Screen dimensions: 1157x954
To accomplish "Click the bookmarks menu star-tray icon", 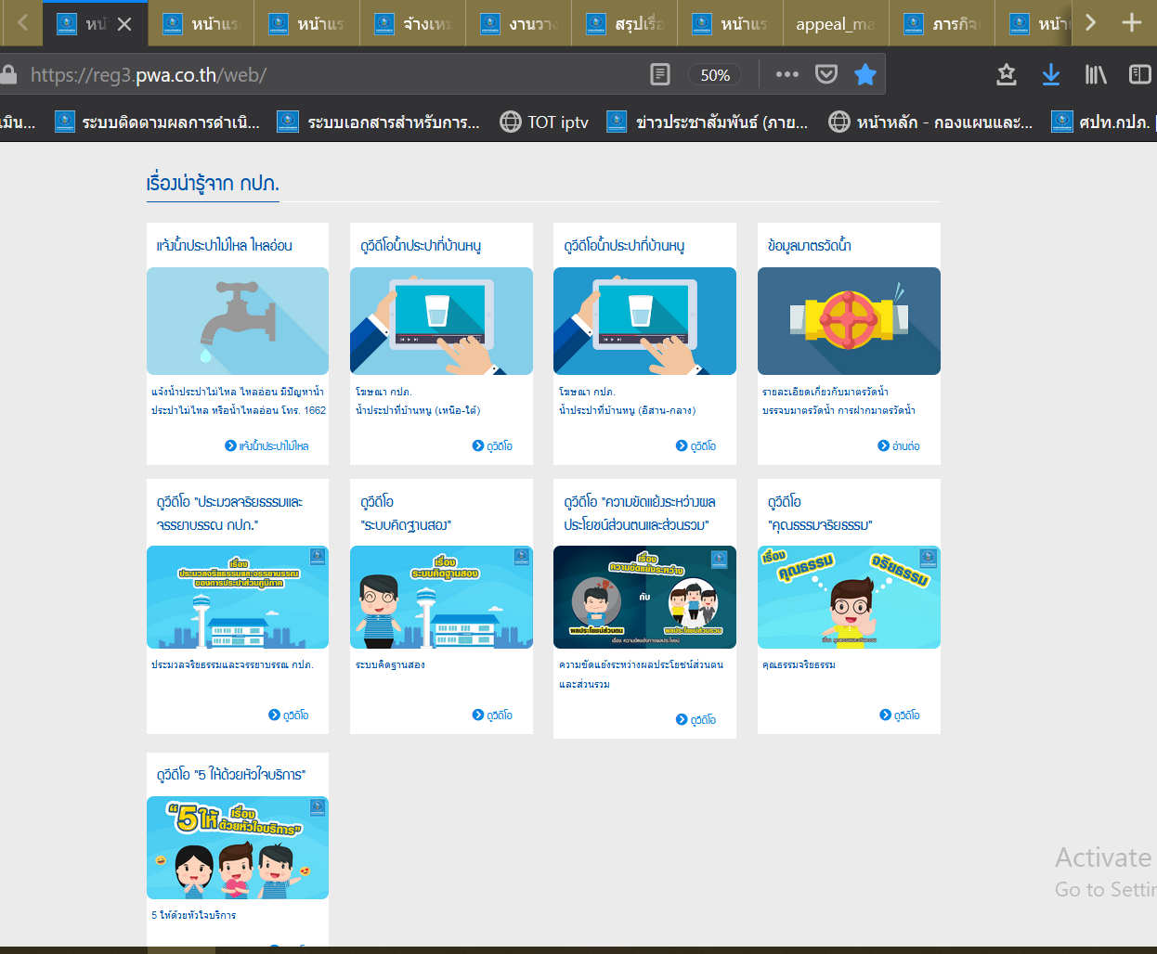I will pyautogui.click(x=1006, y=74).
